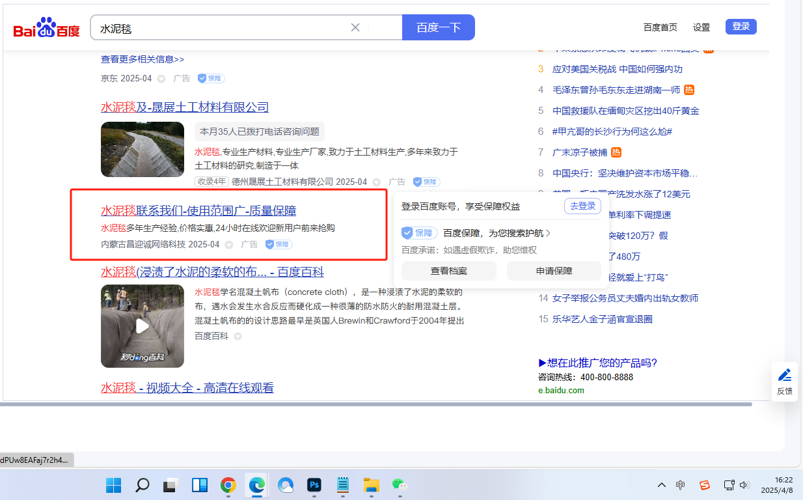The height and width of the screenshot is (500, 803).
Task: Open File Explorer from the taskbar
Action: (371, 485)
